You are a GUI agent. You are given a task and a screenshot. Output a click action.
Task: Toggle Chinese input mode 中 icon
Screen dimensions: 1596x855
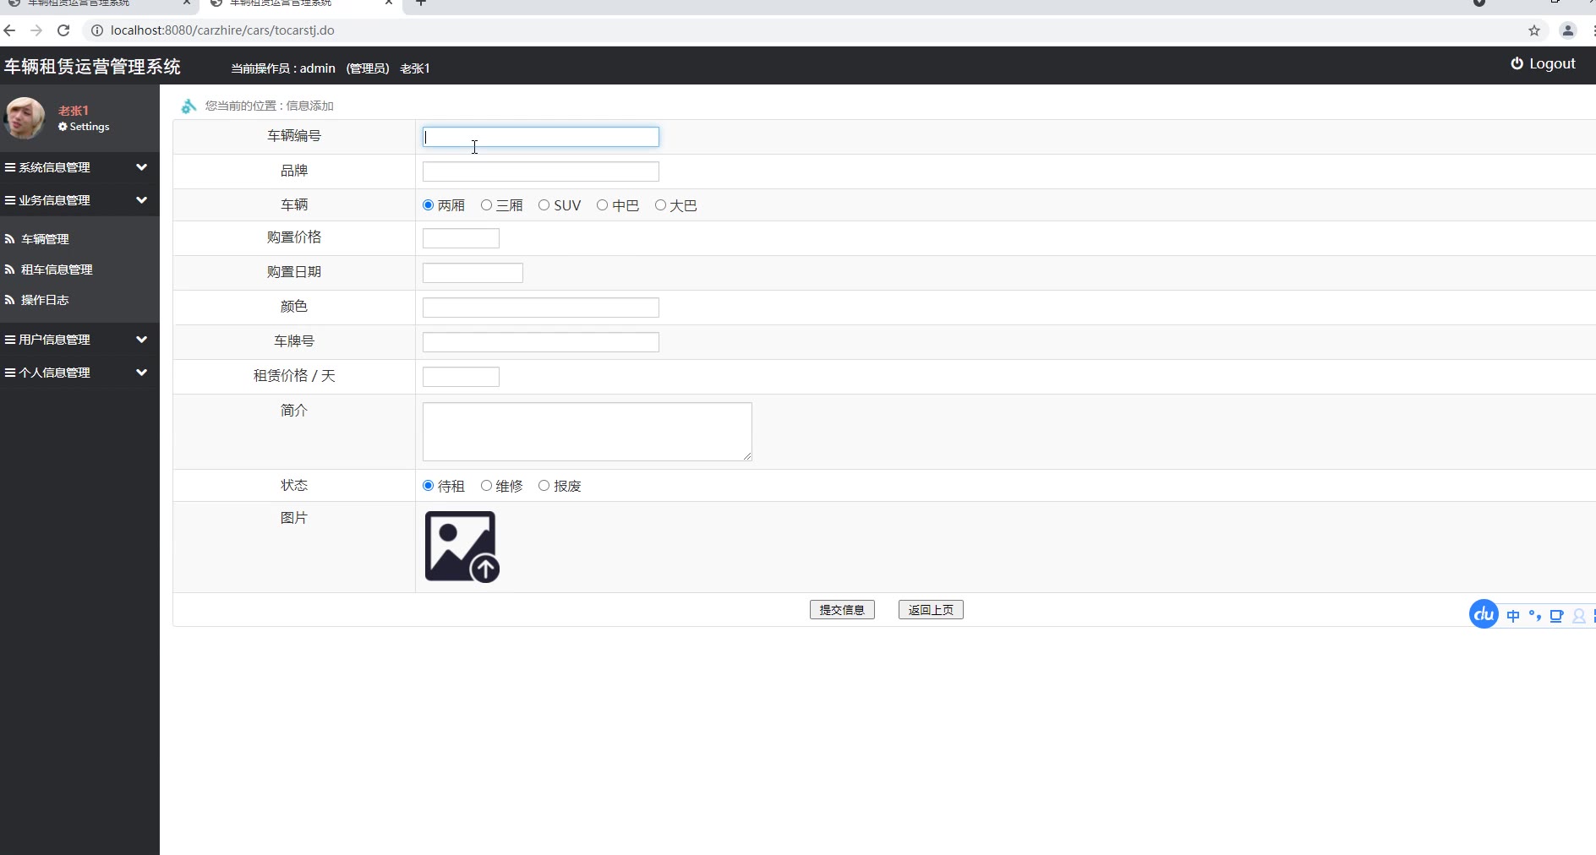(1513, 616)
